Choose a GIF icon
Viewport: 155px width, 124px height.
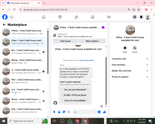coord(69,112)
